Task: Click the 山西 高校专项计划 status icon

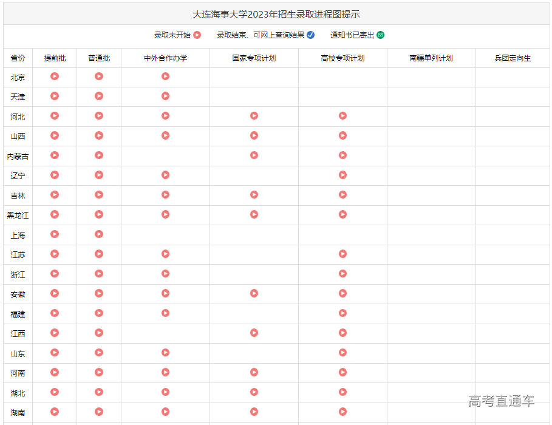Action: 343,135
